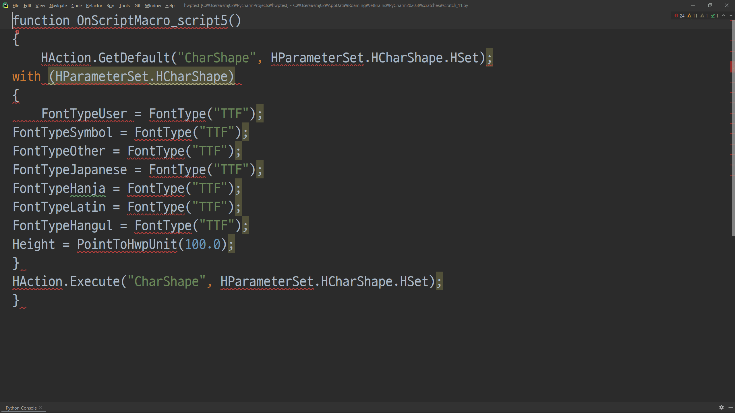The width and height of the screenshot is (735, 413).
Task: Open the Refactor menu
Action: coord(94,5)
